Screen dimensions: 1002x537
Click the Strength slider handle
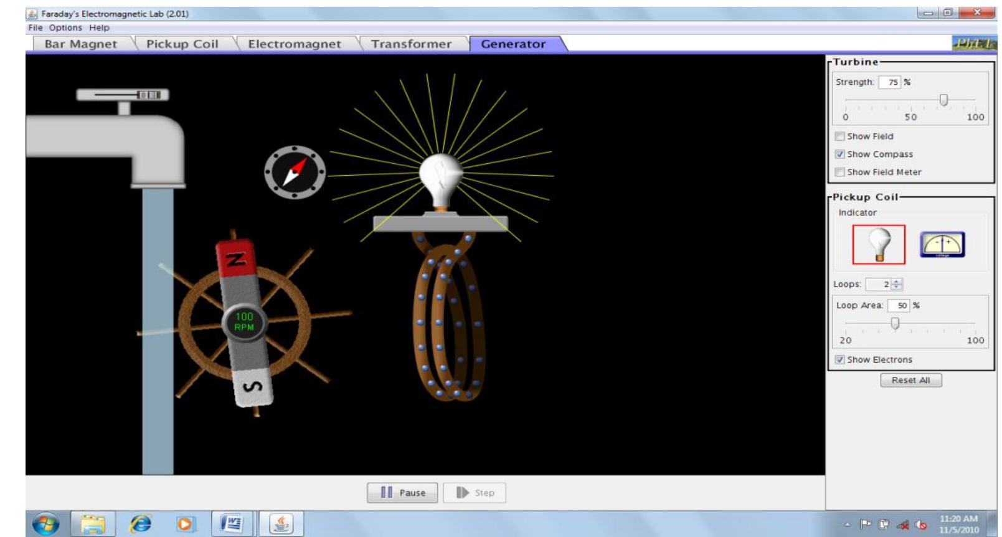943,100
